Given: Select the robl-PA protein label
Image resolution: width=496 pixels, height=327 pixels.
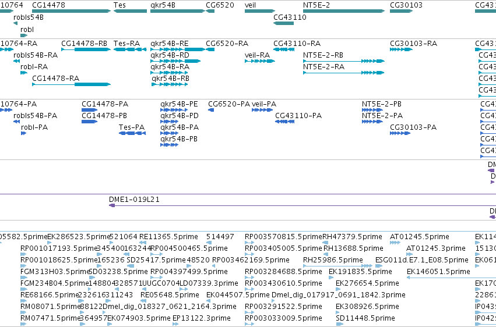Looking at the screenshot, I should tap(34, 127).
